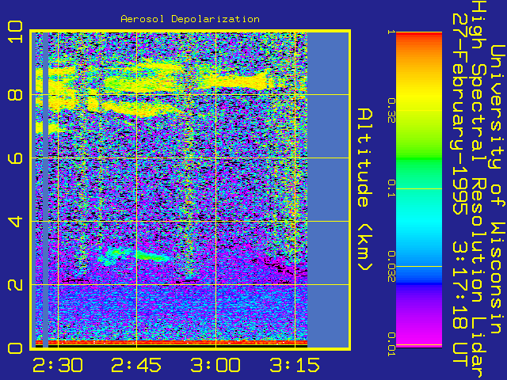
Task: Click altitude axis label 4
Action: point(16,222)
